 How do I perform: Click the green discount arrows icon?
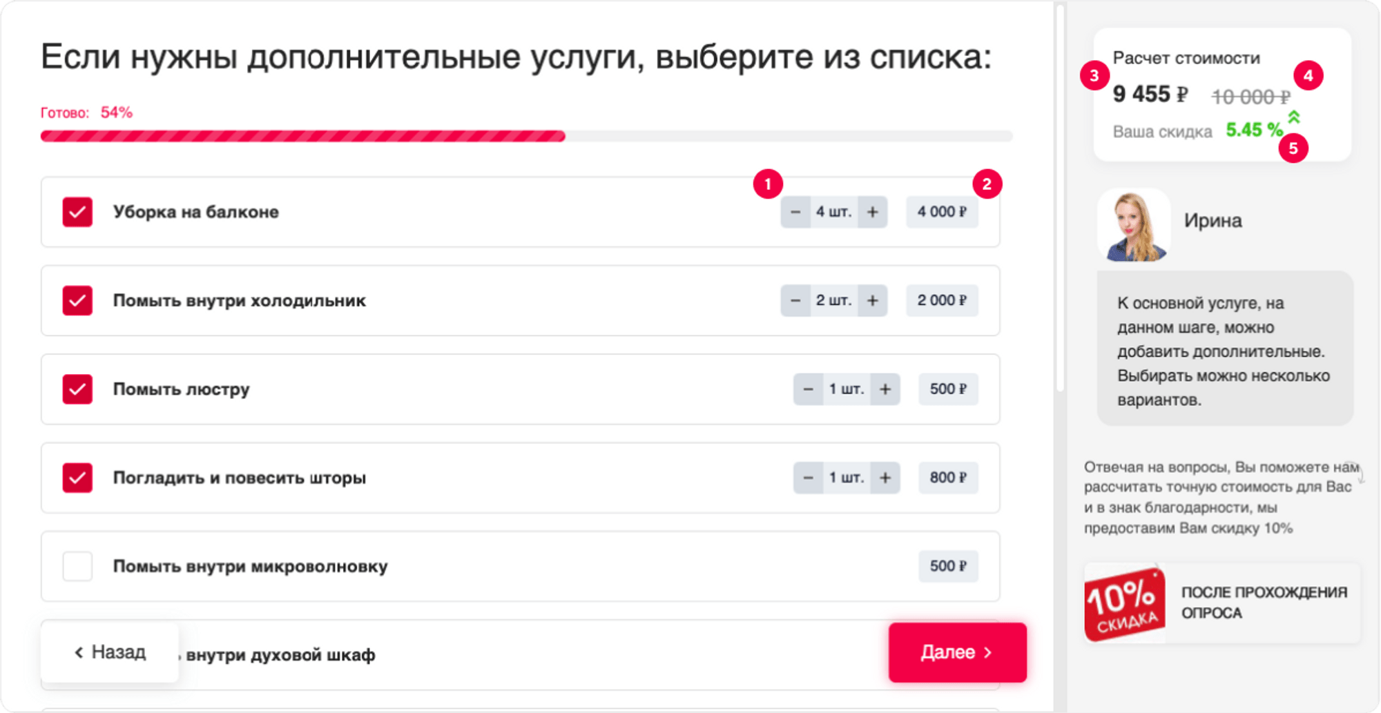coord(1294,117)
